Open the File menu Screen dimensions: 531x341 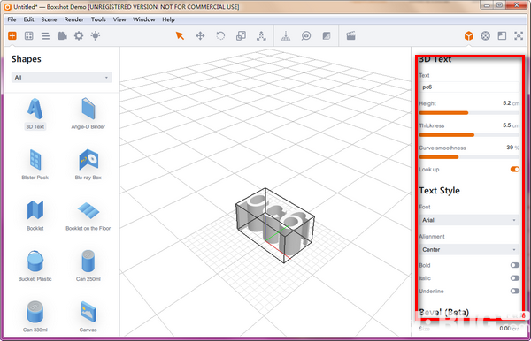pyautogui.click(x=12, y=19)
